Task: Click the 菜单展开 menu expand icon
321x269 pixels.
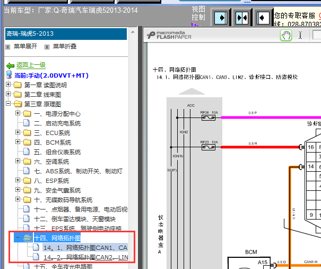Action: coord(8,47)
